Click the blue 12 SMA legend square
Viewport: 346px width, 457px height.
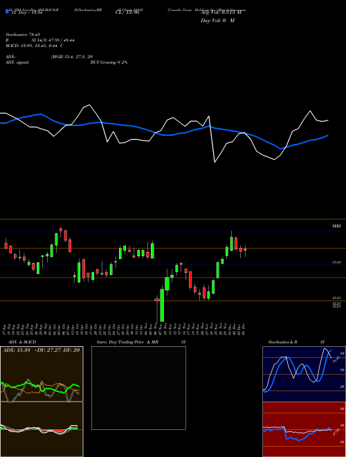pyautogui.click(x=7, y=11)
